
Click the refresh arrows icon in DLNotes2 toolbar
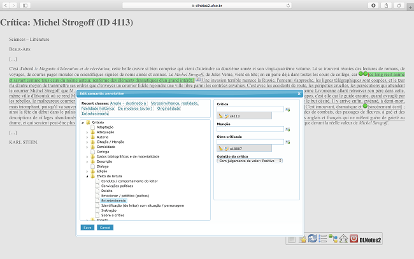tap(312, 239)
